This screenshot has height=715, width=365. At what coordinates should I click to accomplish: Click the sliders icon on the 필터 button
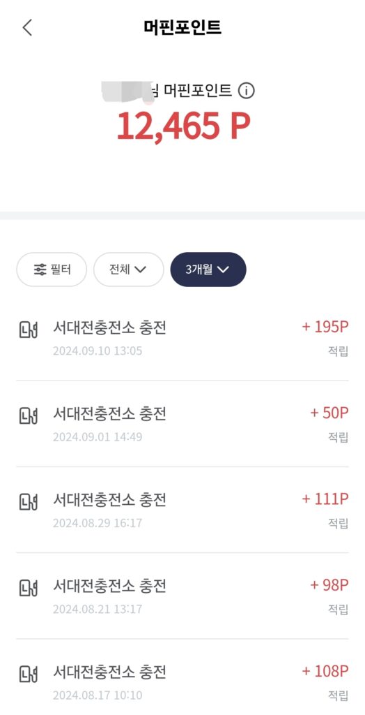[x=40, y=270]
